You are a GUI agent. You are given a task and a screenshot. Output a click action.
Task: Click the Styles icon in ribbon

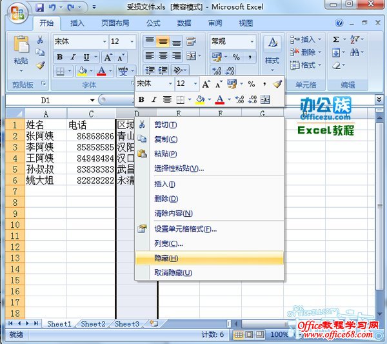pos(272,48)
